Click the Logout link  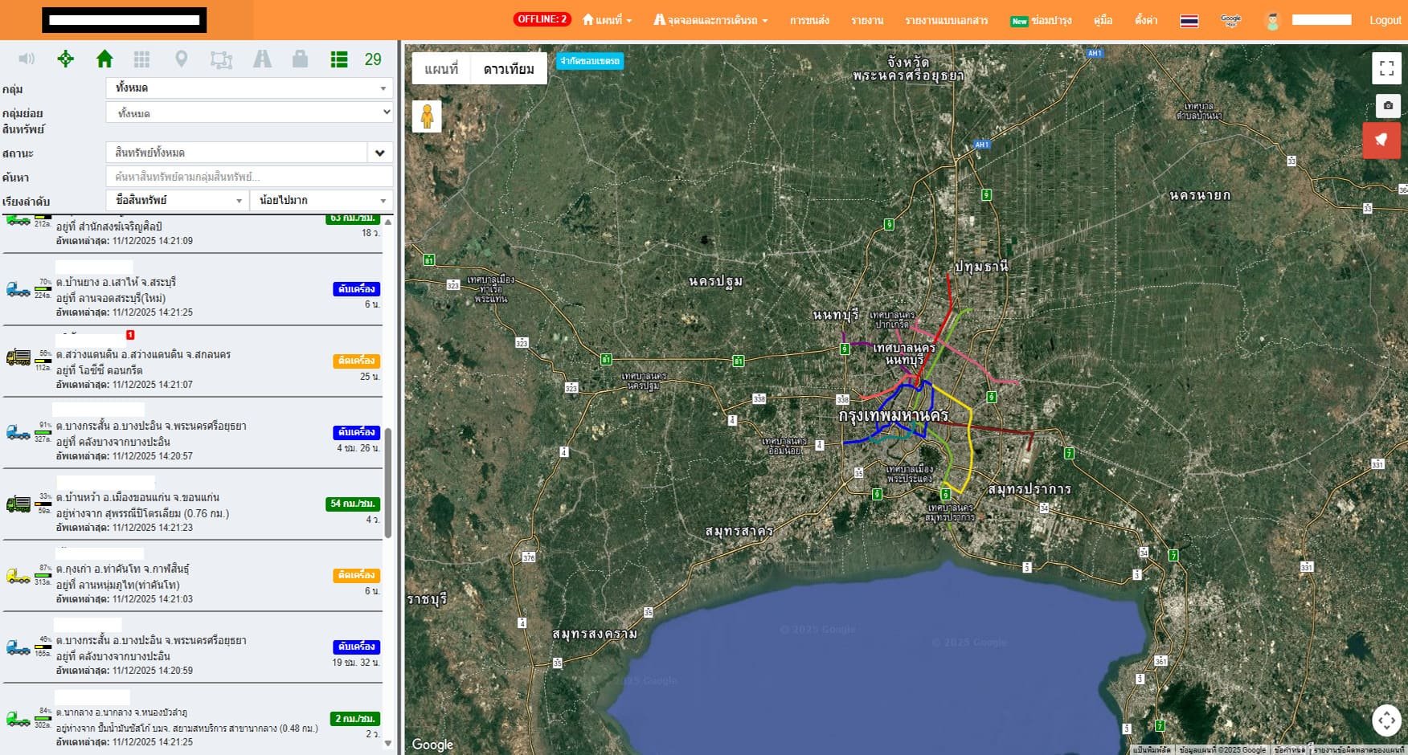[1385, 20]
